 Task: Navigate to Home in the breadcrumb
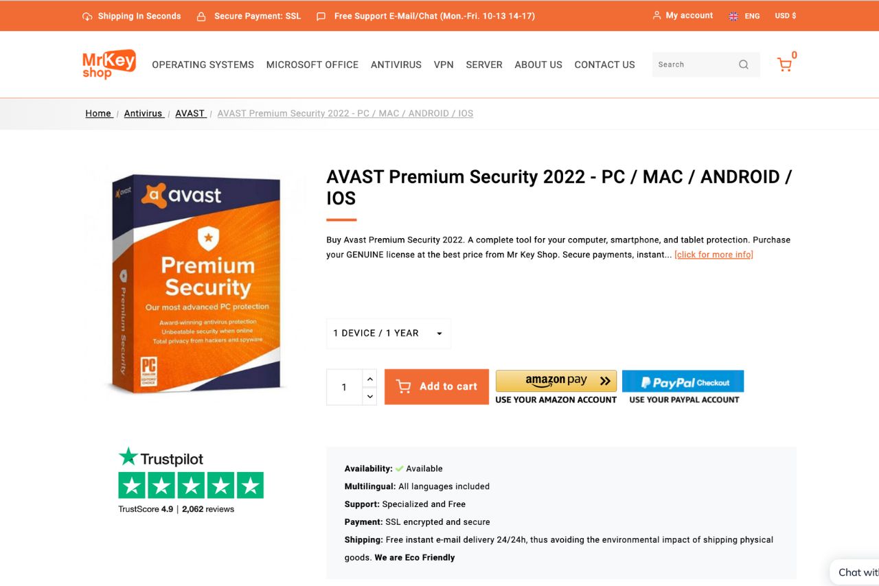click(98, 113)
